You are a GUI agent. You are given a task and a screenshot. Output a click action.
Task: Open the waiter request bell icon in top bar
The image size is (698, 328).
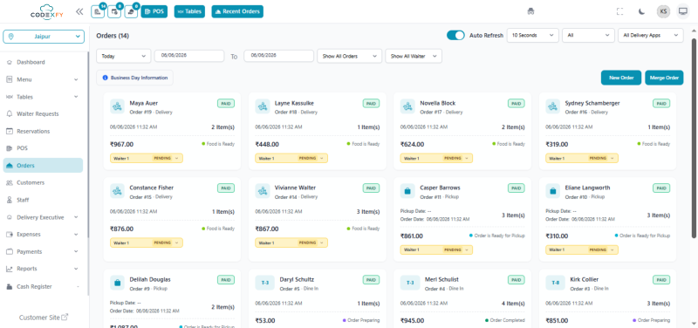[x=131, y=11]
